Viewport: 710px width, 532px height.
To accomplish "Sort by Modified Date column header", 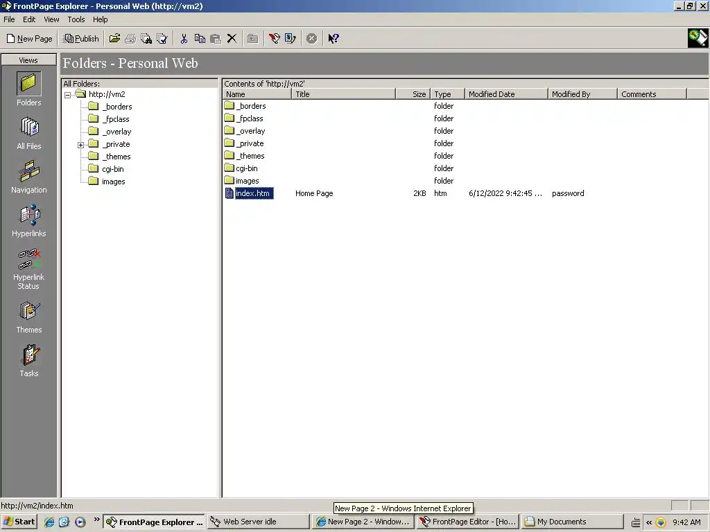I will coord(506,94).
